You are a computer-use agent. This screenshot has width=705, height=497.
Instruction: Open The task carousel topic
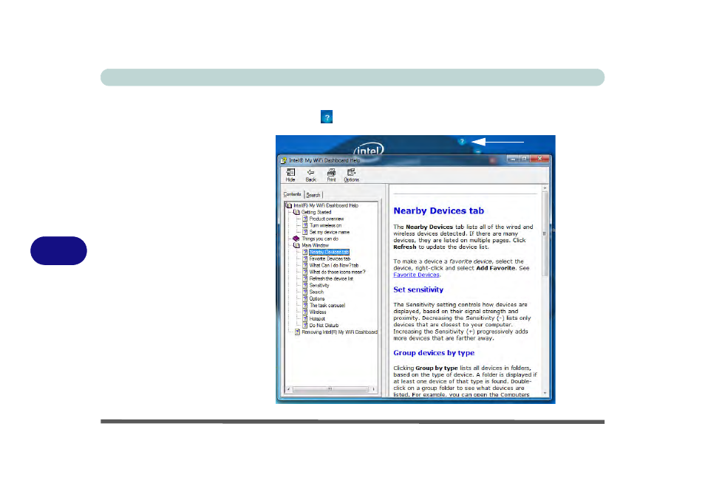coord(327,306)
